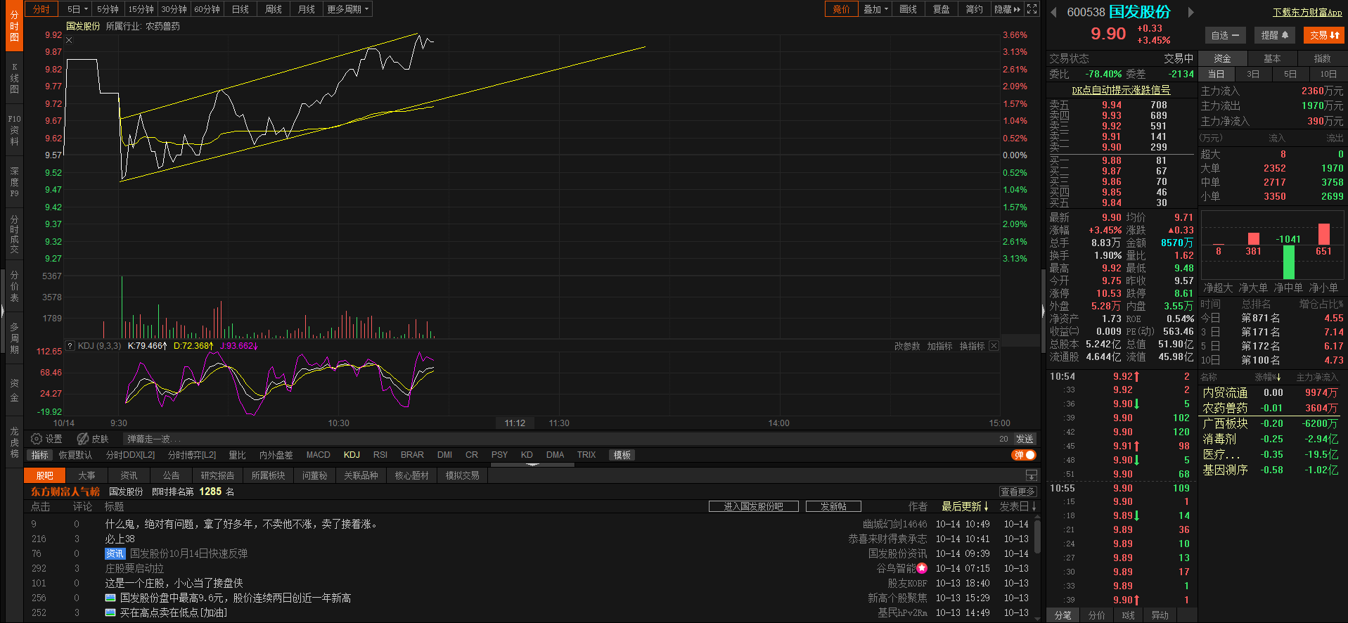Open the 分时成交 sidebar item
The height and width of the screenshot is (623, 1348).
[14, 235]
